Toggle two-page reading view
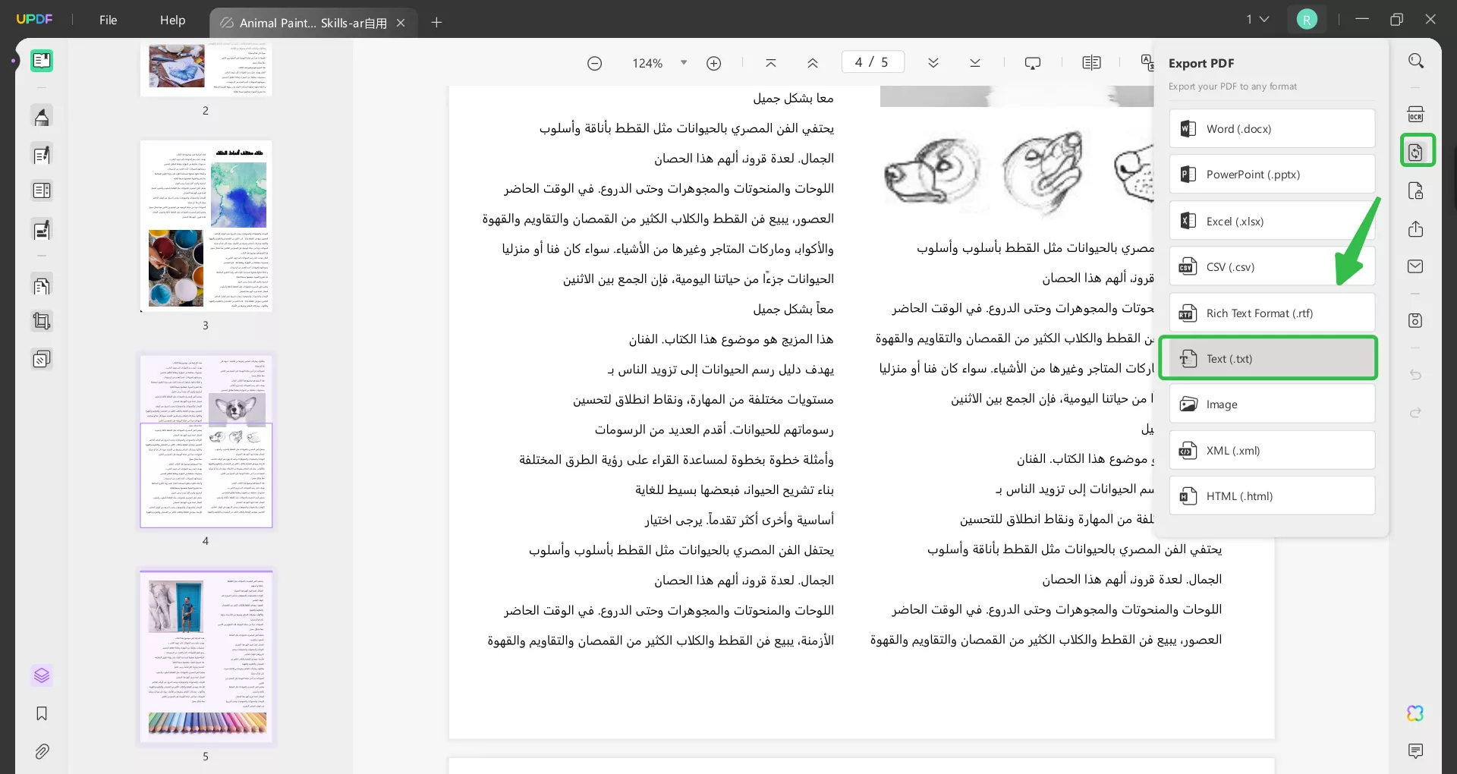The image size is (1457, 774). click(x=1092, y=62)
